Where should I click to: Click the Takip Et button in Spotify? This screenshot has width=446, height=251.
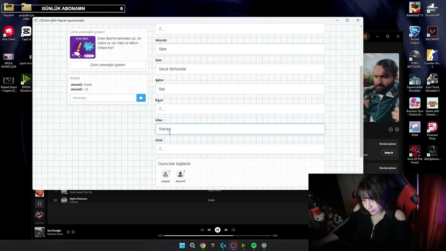389,153
